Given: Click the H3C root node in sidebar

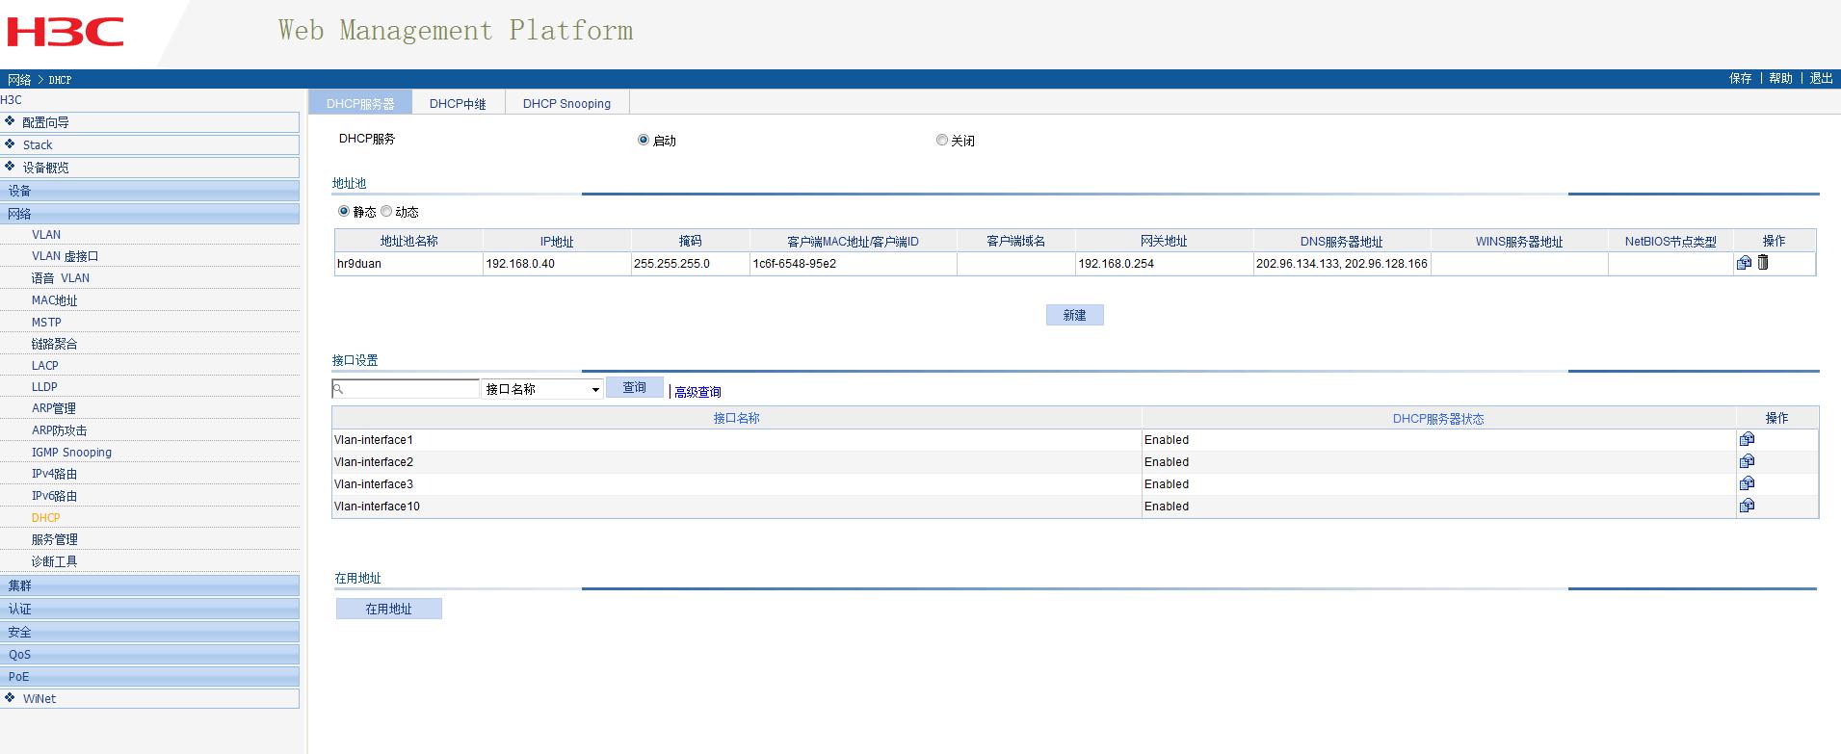Looking at the screenshot, I should coord(11,100).
